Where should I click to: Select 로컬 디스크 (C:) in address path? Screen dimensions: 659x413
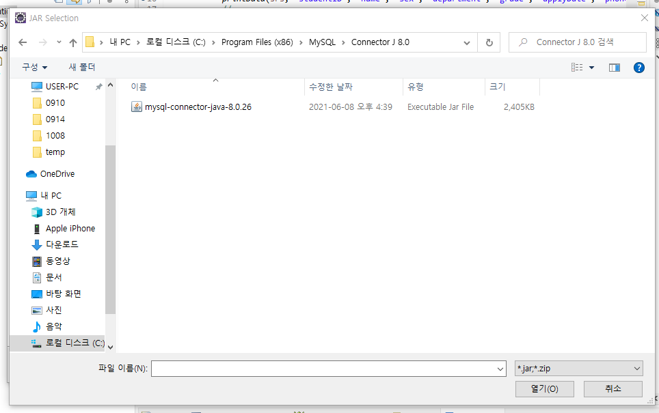point(176,42)
